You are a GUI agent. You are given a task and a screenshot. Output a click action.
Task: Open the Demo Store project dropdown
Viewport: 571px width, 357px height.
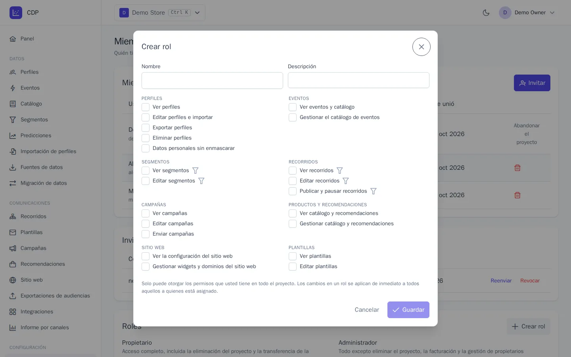click(160, 13)
